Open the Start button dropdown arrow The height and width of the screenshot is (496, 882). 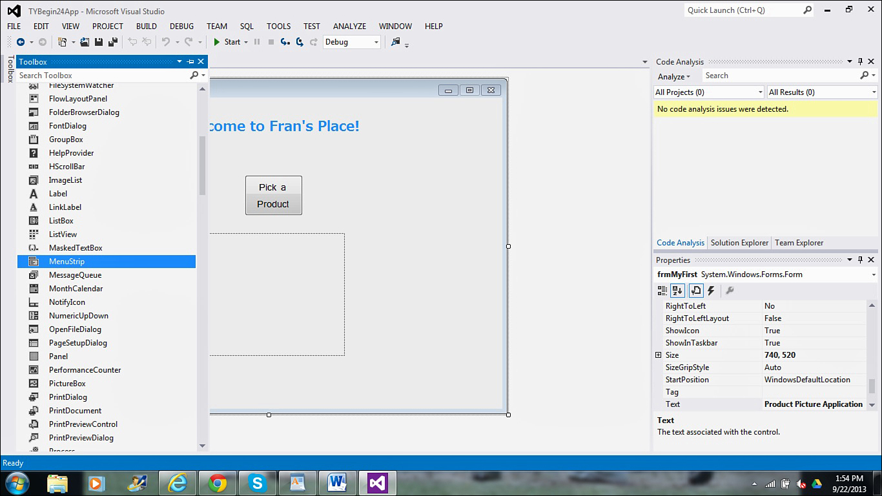246,43
